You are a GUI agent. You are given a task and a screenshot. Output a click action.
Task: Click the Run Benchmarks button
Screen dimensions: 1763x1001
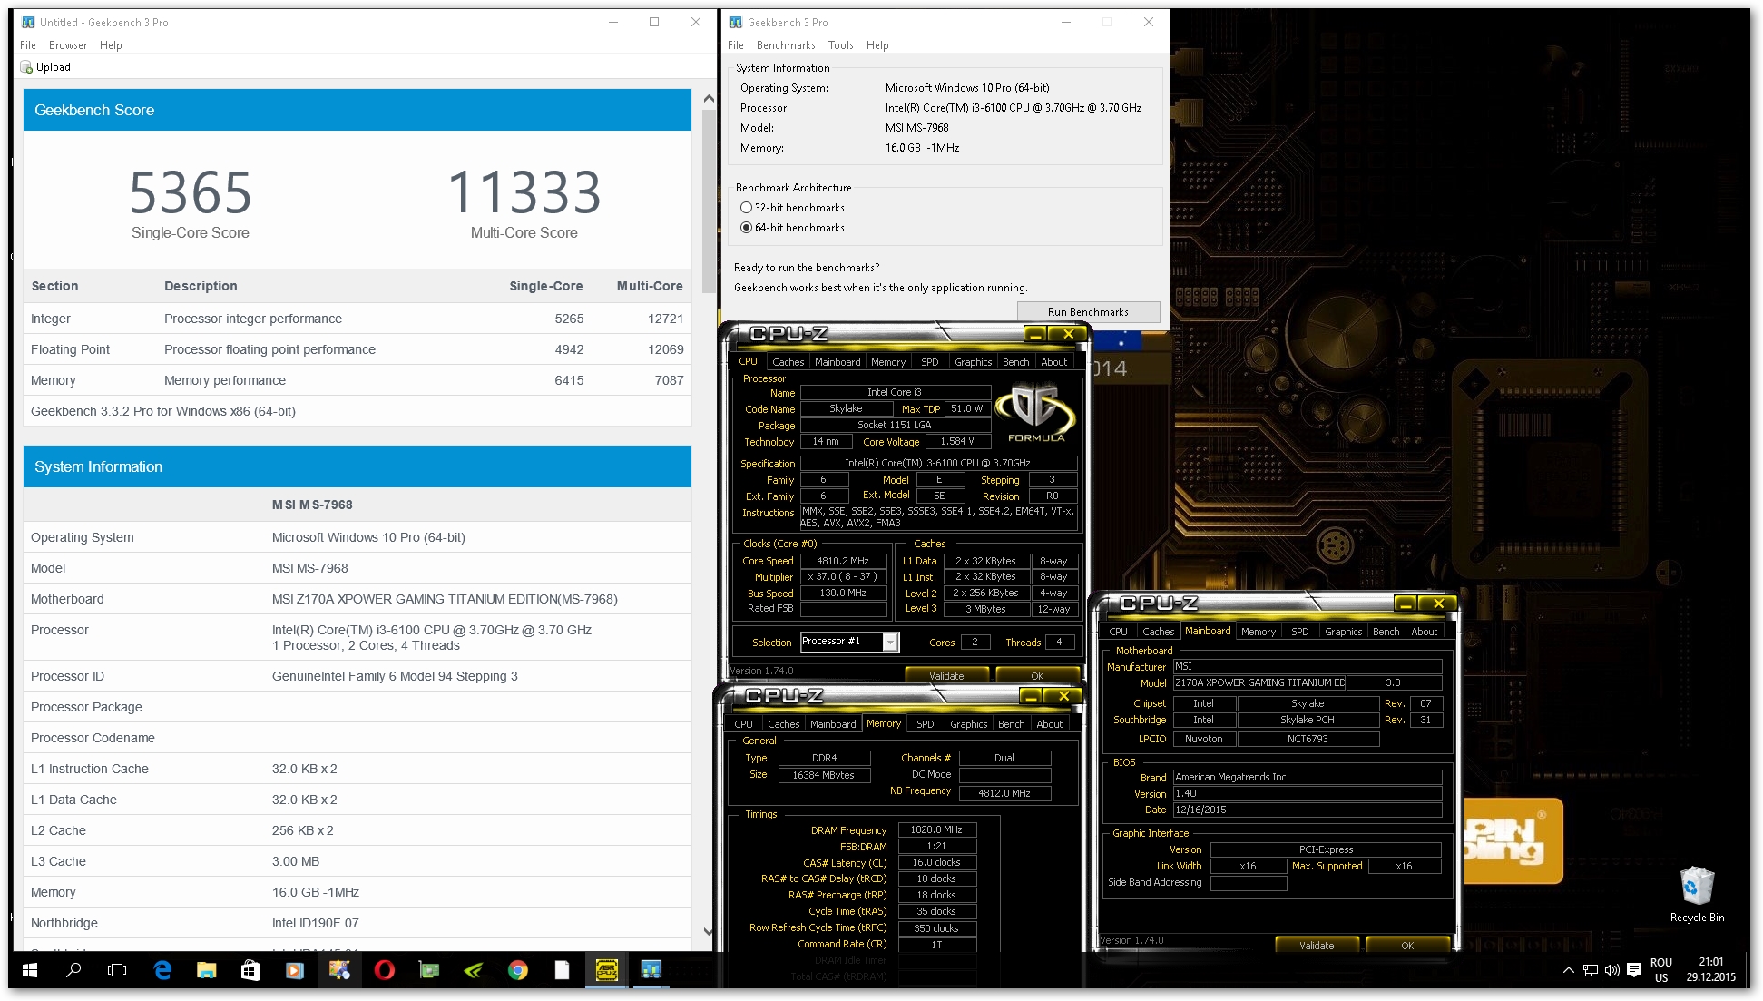click(x=1088, y=312)
